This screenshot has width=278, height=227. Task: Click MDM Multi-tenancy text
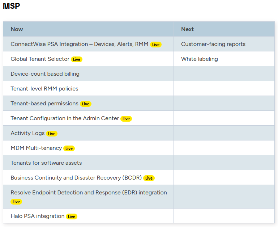coord(36,148)
